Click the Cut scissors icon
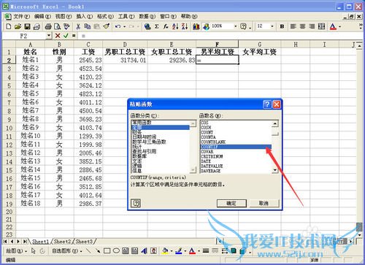Viewport: 365px width, 265px height. (x=78, y=26)
